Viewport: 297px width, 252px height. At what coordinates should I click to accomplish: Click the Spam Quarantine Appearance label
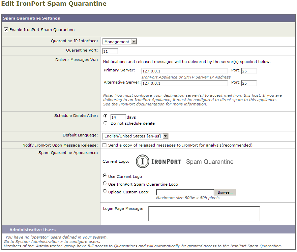point(68,153)
